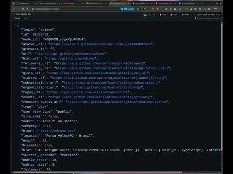Open the events_url link

(x=100, y=97)
